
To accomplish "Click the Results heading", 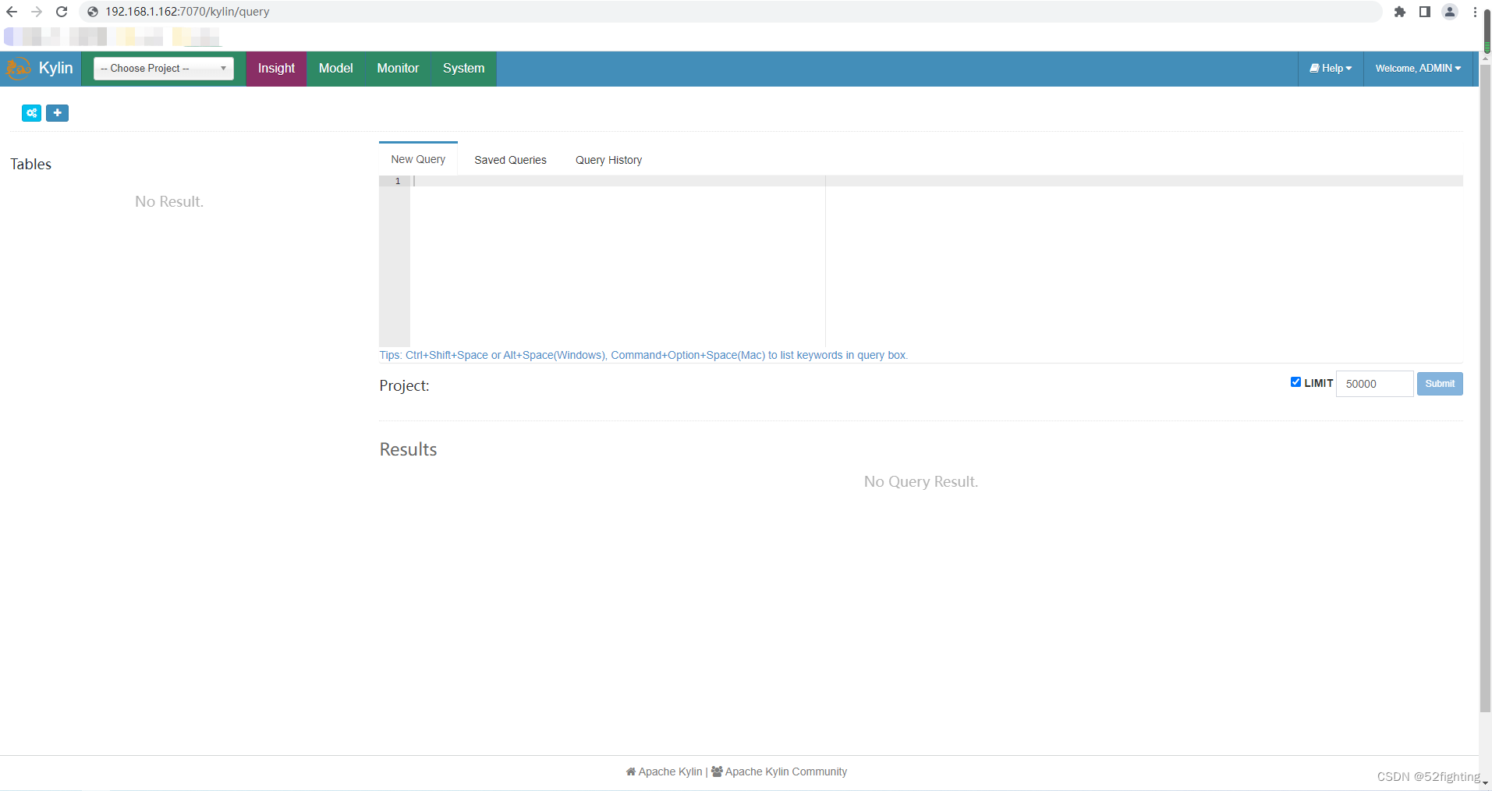I will (408, 449).
